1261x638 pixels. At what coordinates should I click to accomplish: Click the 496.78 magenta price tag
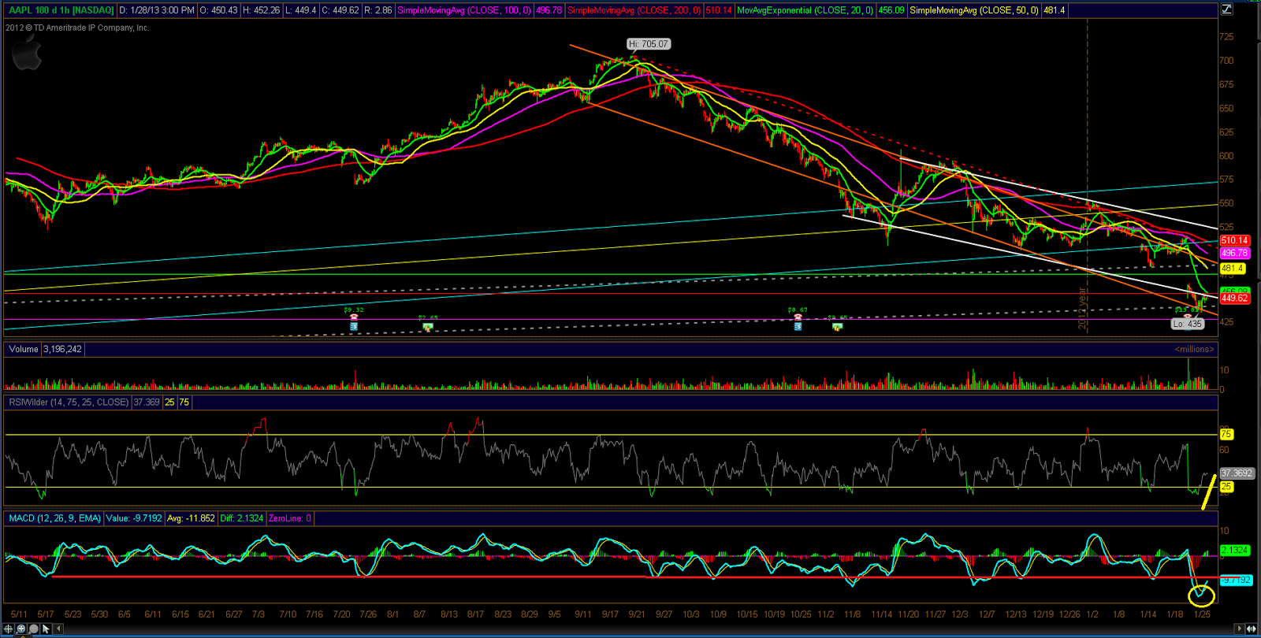(1234, 253)
